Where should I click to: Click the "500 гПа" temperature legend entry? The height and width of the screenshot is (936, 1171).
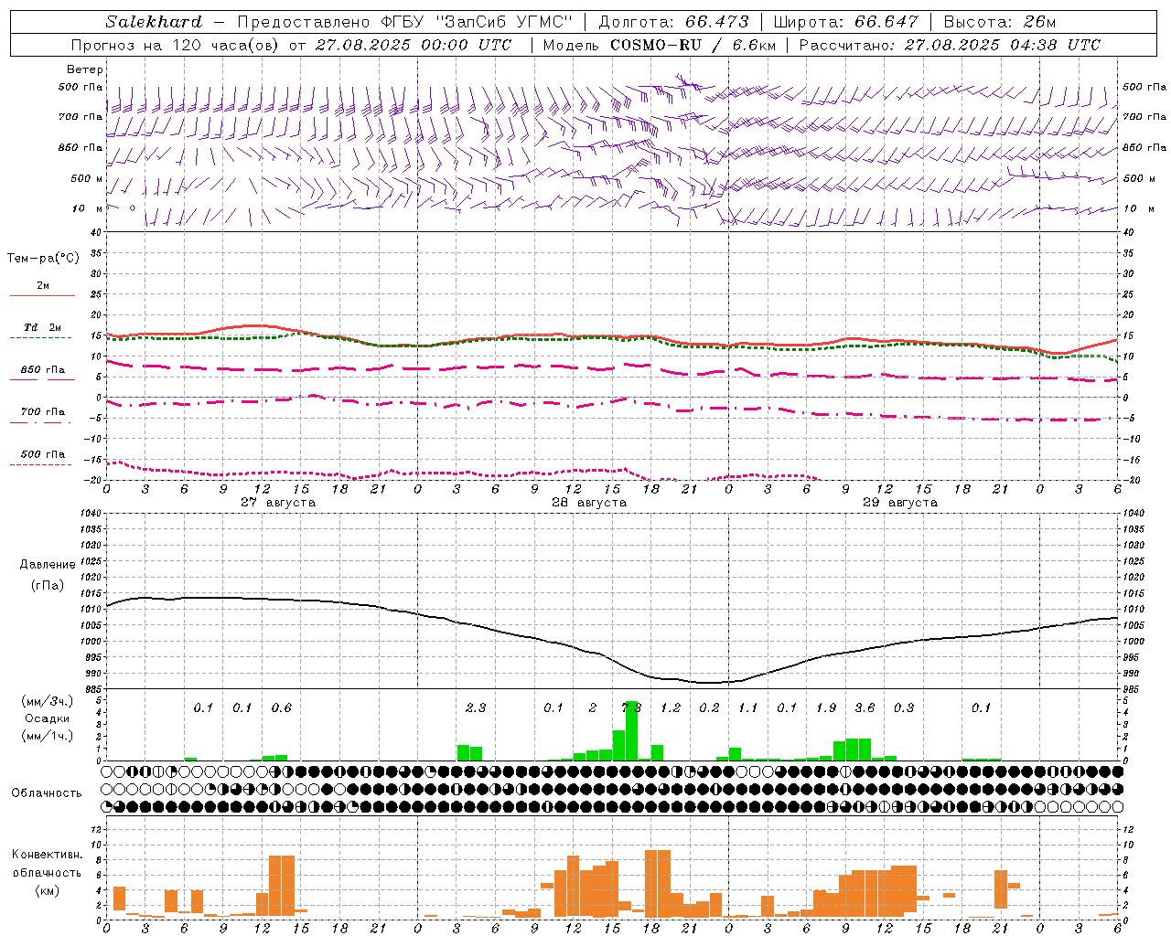pos(43,454)
